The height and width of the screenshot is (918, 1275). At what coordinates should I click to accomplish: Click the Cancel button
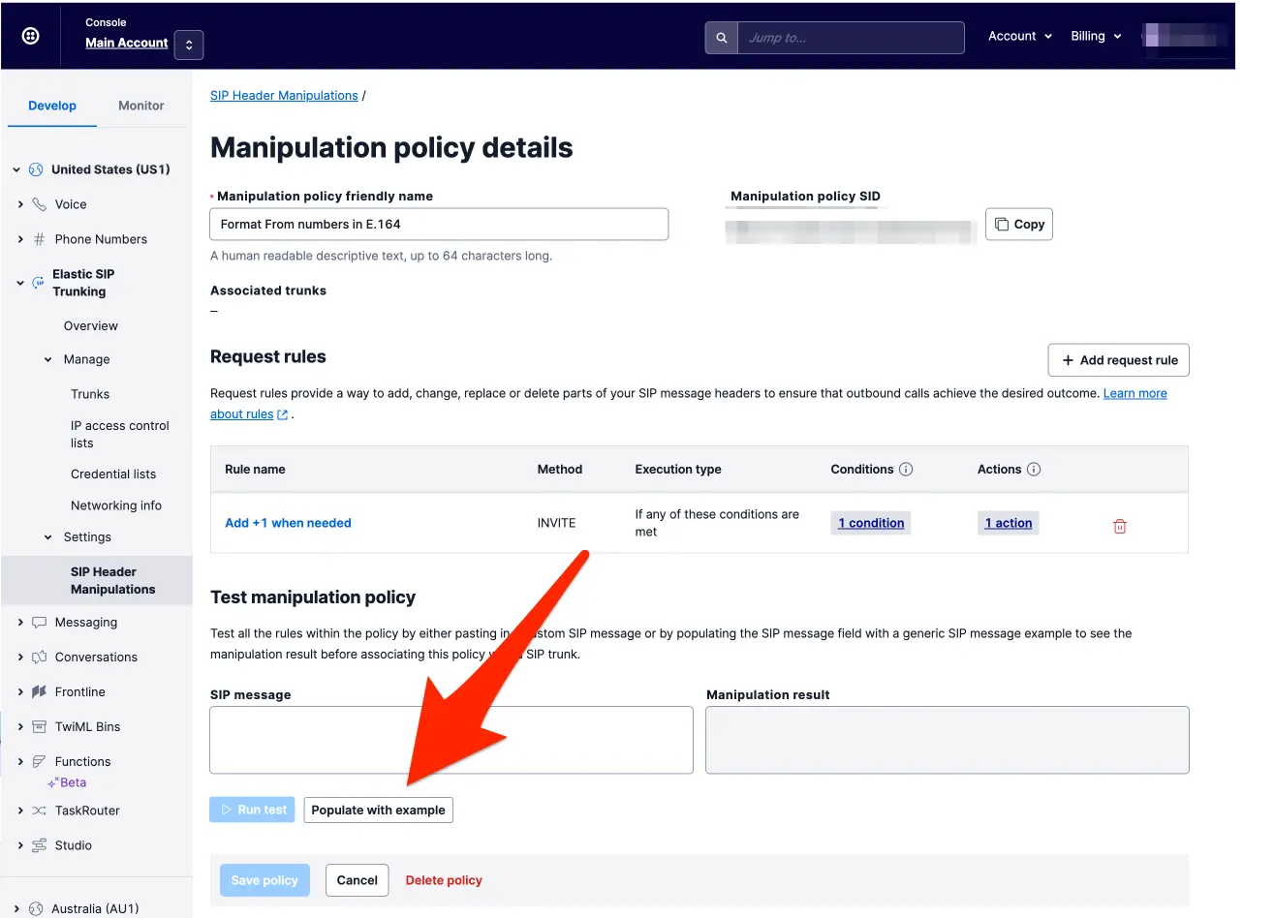(x=358, y=880)
